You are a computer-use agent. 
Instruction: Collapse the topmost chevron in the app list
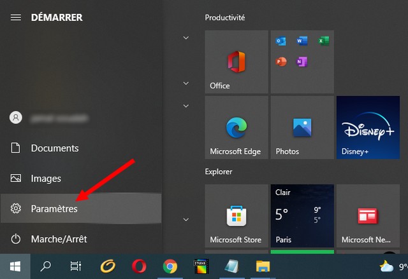point(186,38)
